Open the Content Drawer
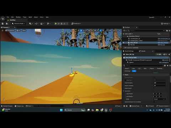The image size is (171, 128). (x=7, y=106)
